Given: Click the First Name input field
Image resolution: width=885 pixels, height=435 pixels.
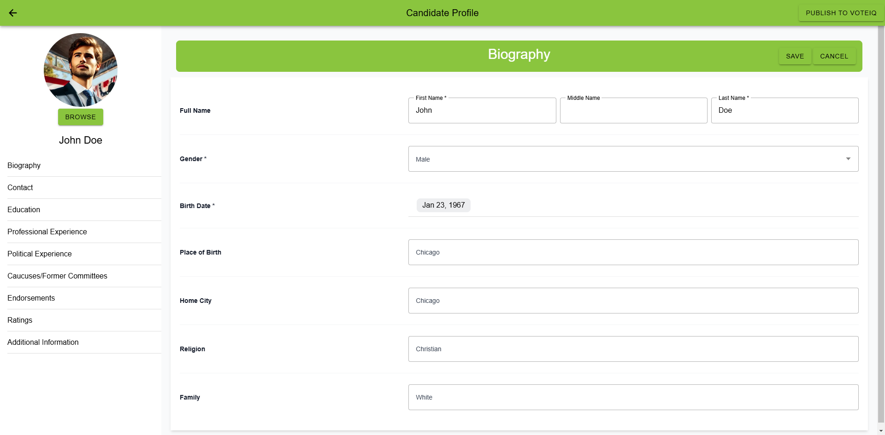Looking at the screenshot, I should coord(482,110).
